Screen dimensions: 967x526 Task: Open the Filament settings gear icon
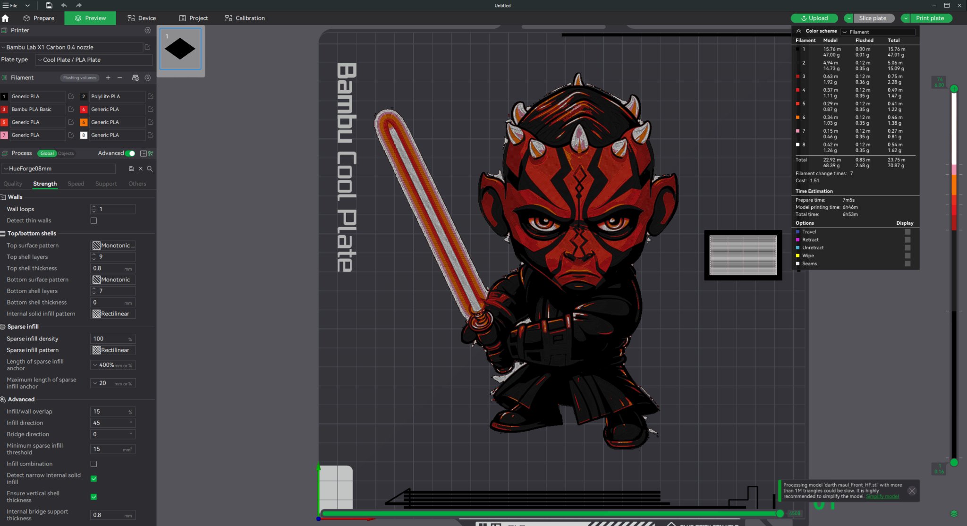coord(148,77)
